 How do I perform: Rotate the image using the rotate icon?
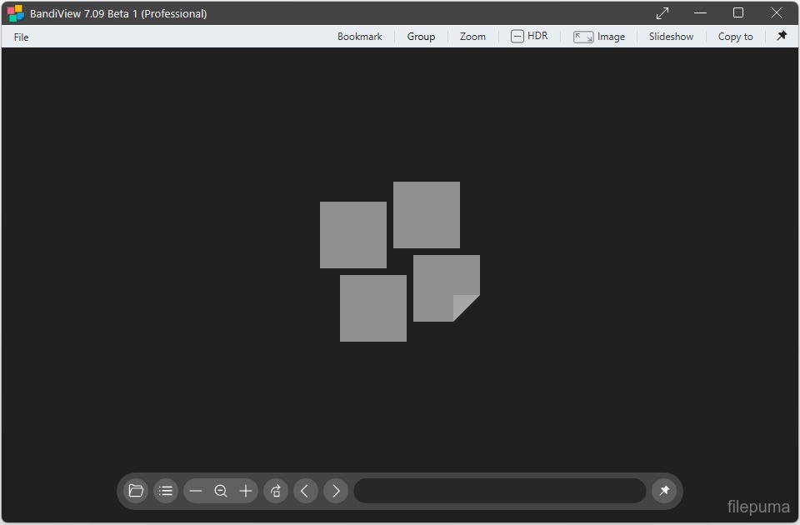(276, 491)
